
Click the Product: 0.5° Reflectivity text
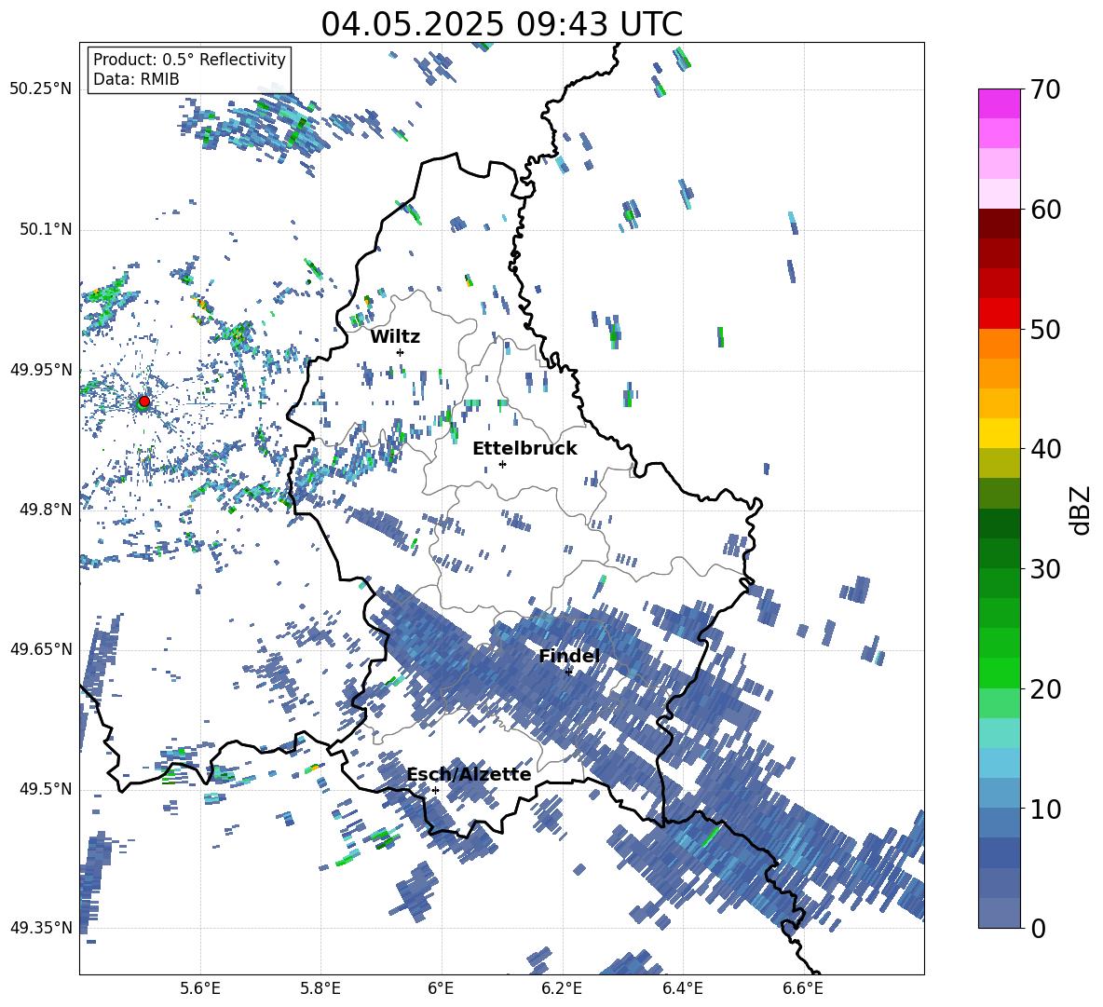pyautogui.click(x=189, y=60)
